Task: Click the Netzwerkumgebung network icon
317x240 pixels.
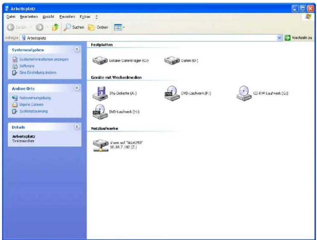Action: [15, 98]
